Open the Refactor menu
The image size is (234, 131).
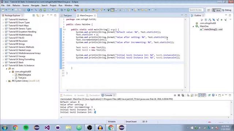pyautogui.click(x=16, y=5)
